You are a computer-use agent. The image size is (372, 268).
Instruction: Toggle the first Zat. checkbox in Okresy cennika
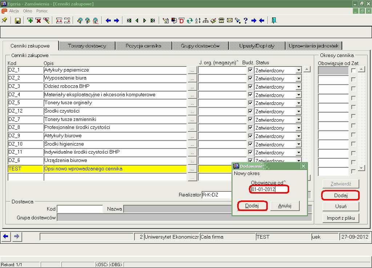pyautogui.click(x=353, y=70)
